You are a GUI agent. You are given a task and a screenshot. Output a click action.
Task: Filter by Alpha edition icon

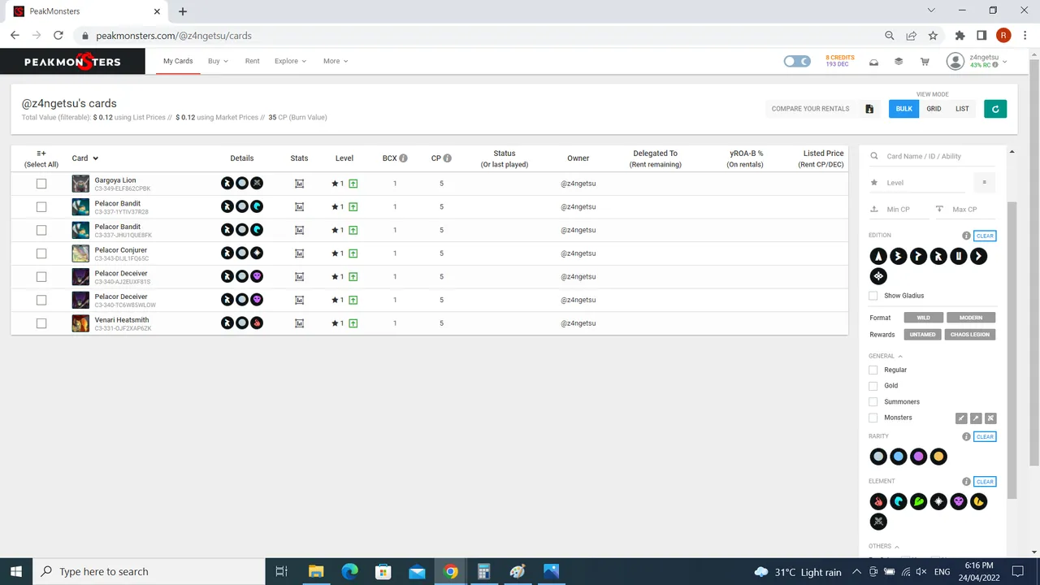878,257
